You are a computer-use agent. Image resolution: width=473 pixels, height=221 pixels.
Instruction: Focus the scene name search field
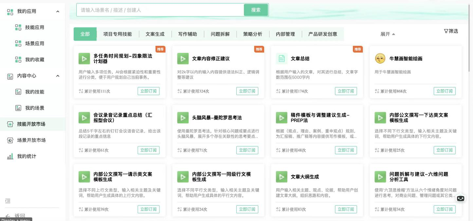[160, 10]
